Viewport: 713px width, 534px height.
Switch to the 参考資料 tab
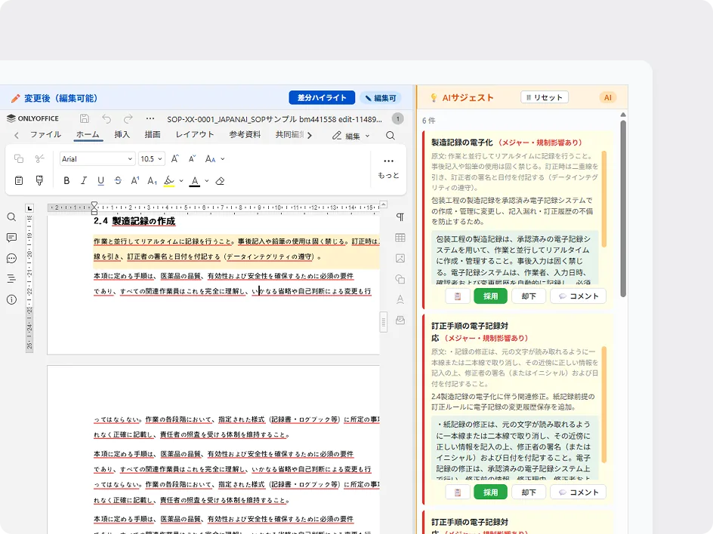point(245,134)
